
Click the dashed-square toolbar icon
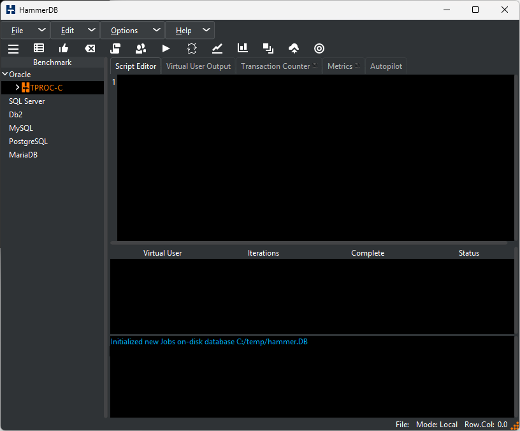(192, 48)
